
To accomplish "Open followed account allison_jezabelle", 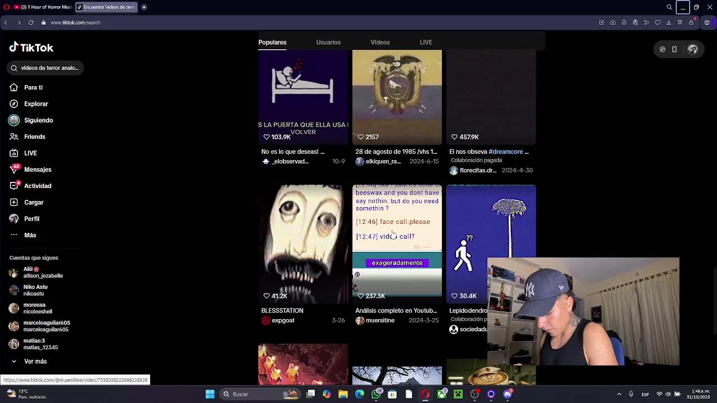I will click(36, 273).
